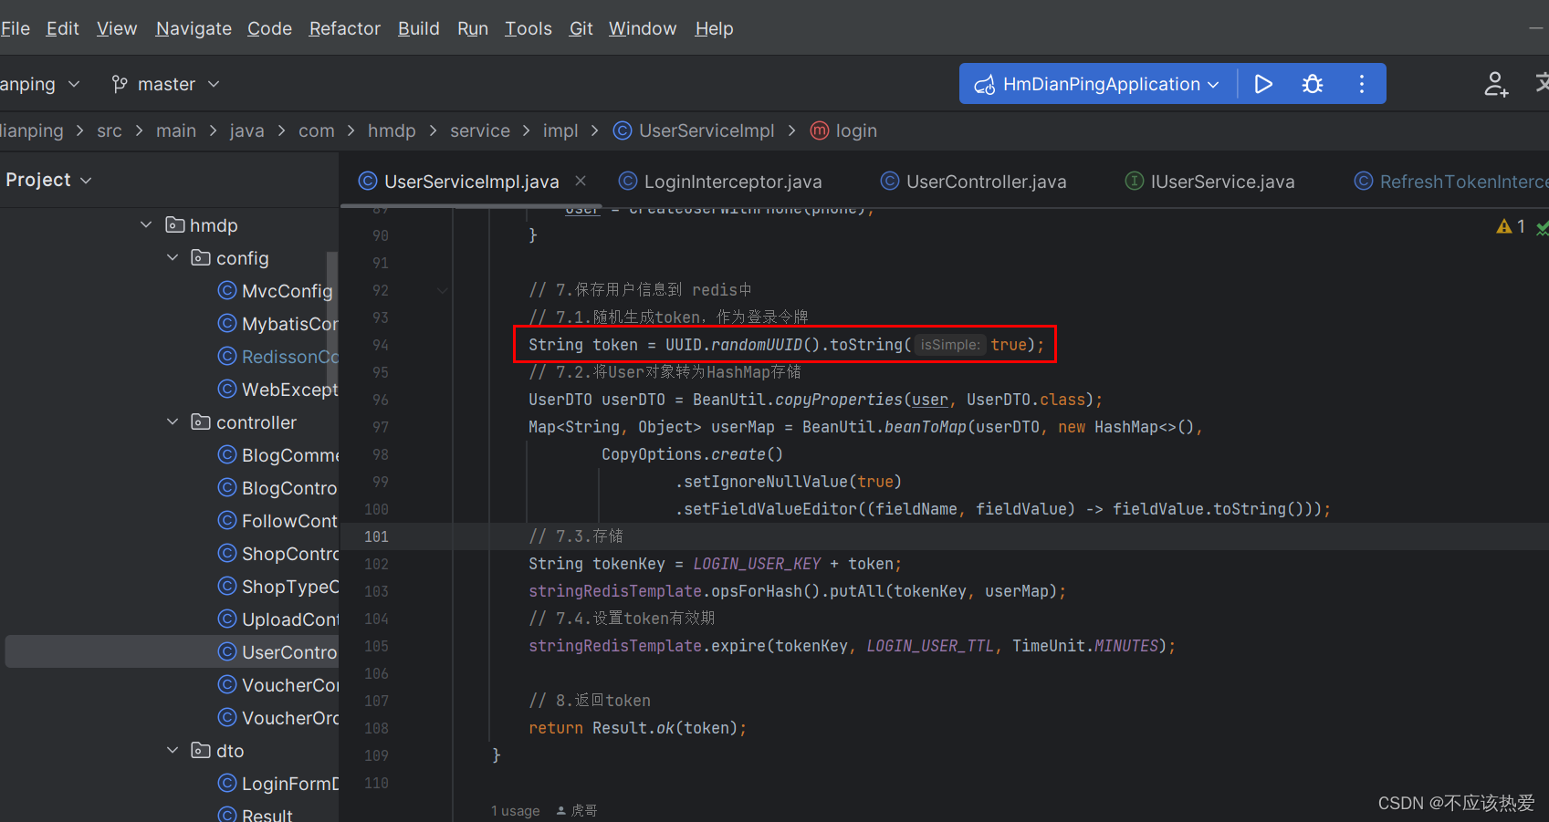Open the Help menu
Image resolution: width=1549 pixels, height=822 pixels.
click(714, 28)
